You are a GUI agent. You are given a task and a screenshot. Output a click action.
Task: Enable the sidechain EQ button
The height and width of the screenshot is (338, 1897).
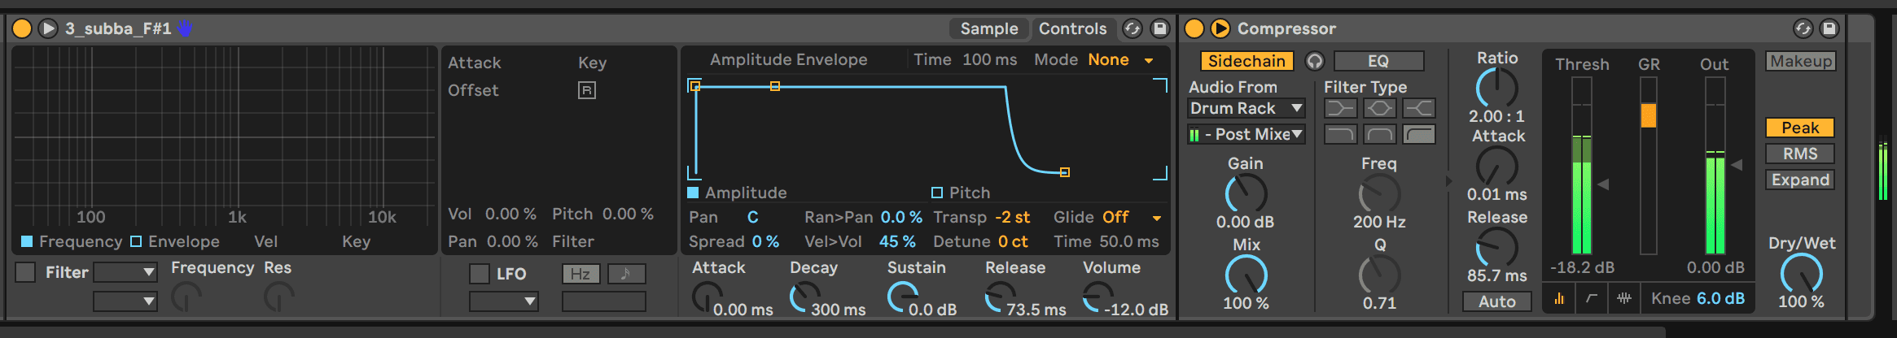1378,61
